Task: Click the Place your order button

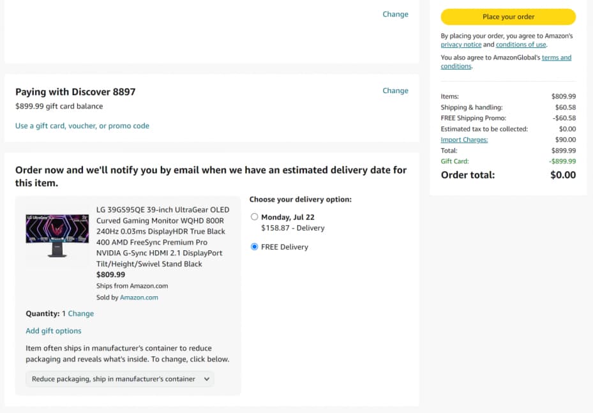Action: pos(508,17)
